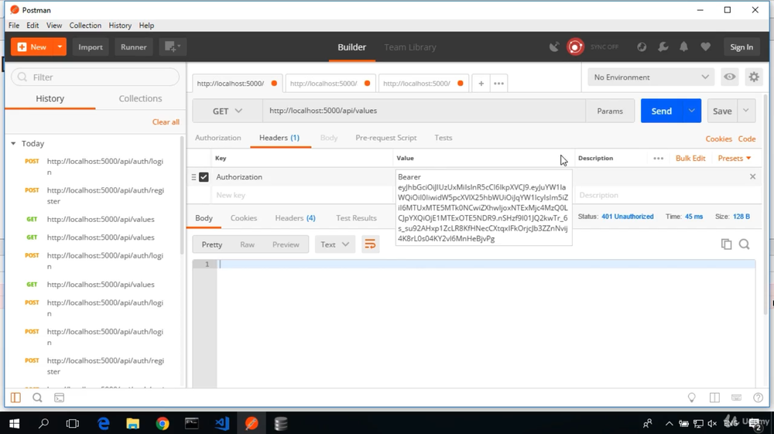Switch to the Authorization request tab
Viewport: 774px width, 434px height.
click(217, 138)
